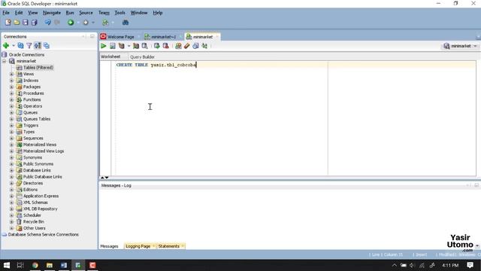The width and height of the screenshot is (481, 271).
Task: Click the Refresh connections icon
Action: tap(20, 46)
